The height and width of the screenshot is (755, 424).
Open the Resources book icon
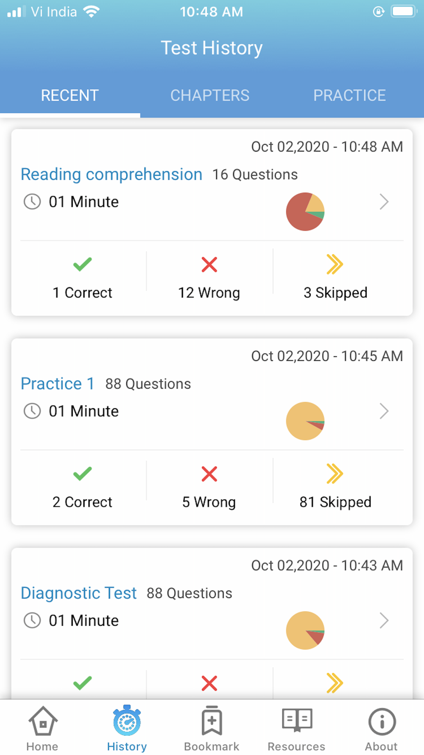[297, 720]
